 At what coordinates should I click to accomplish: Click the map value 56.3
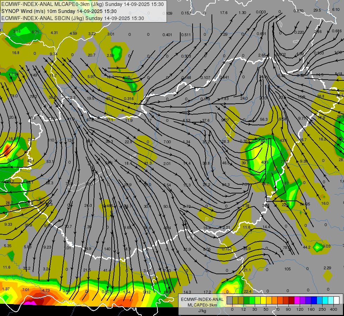264,119
